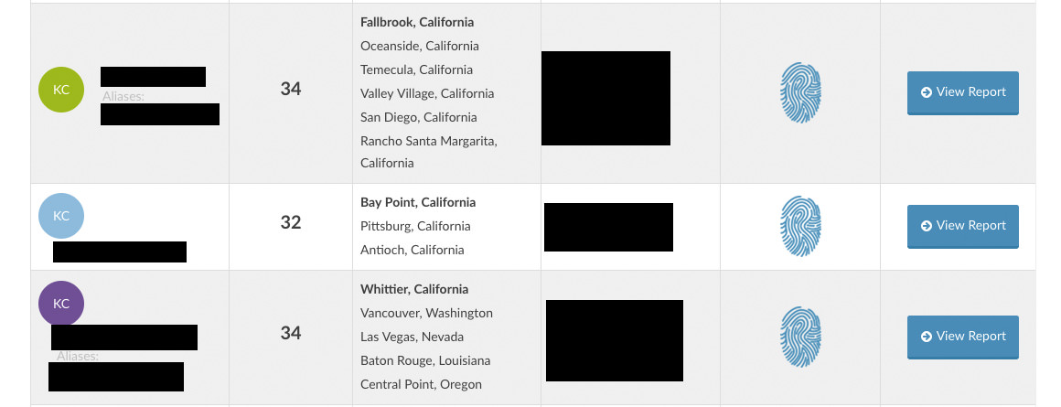Click the Vancouver, Washington location

(x=426, y=313)
